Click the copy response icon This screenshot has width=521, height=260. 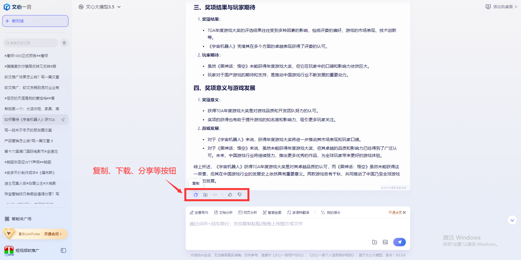point(196,195)
